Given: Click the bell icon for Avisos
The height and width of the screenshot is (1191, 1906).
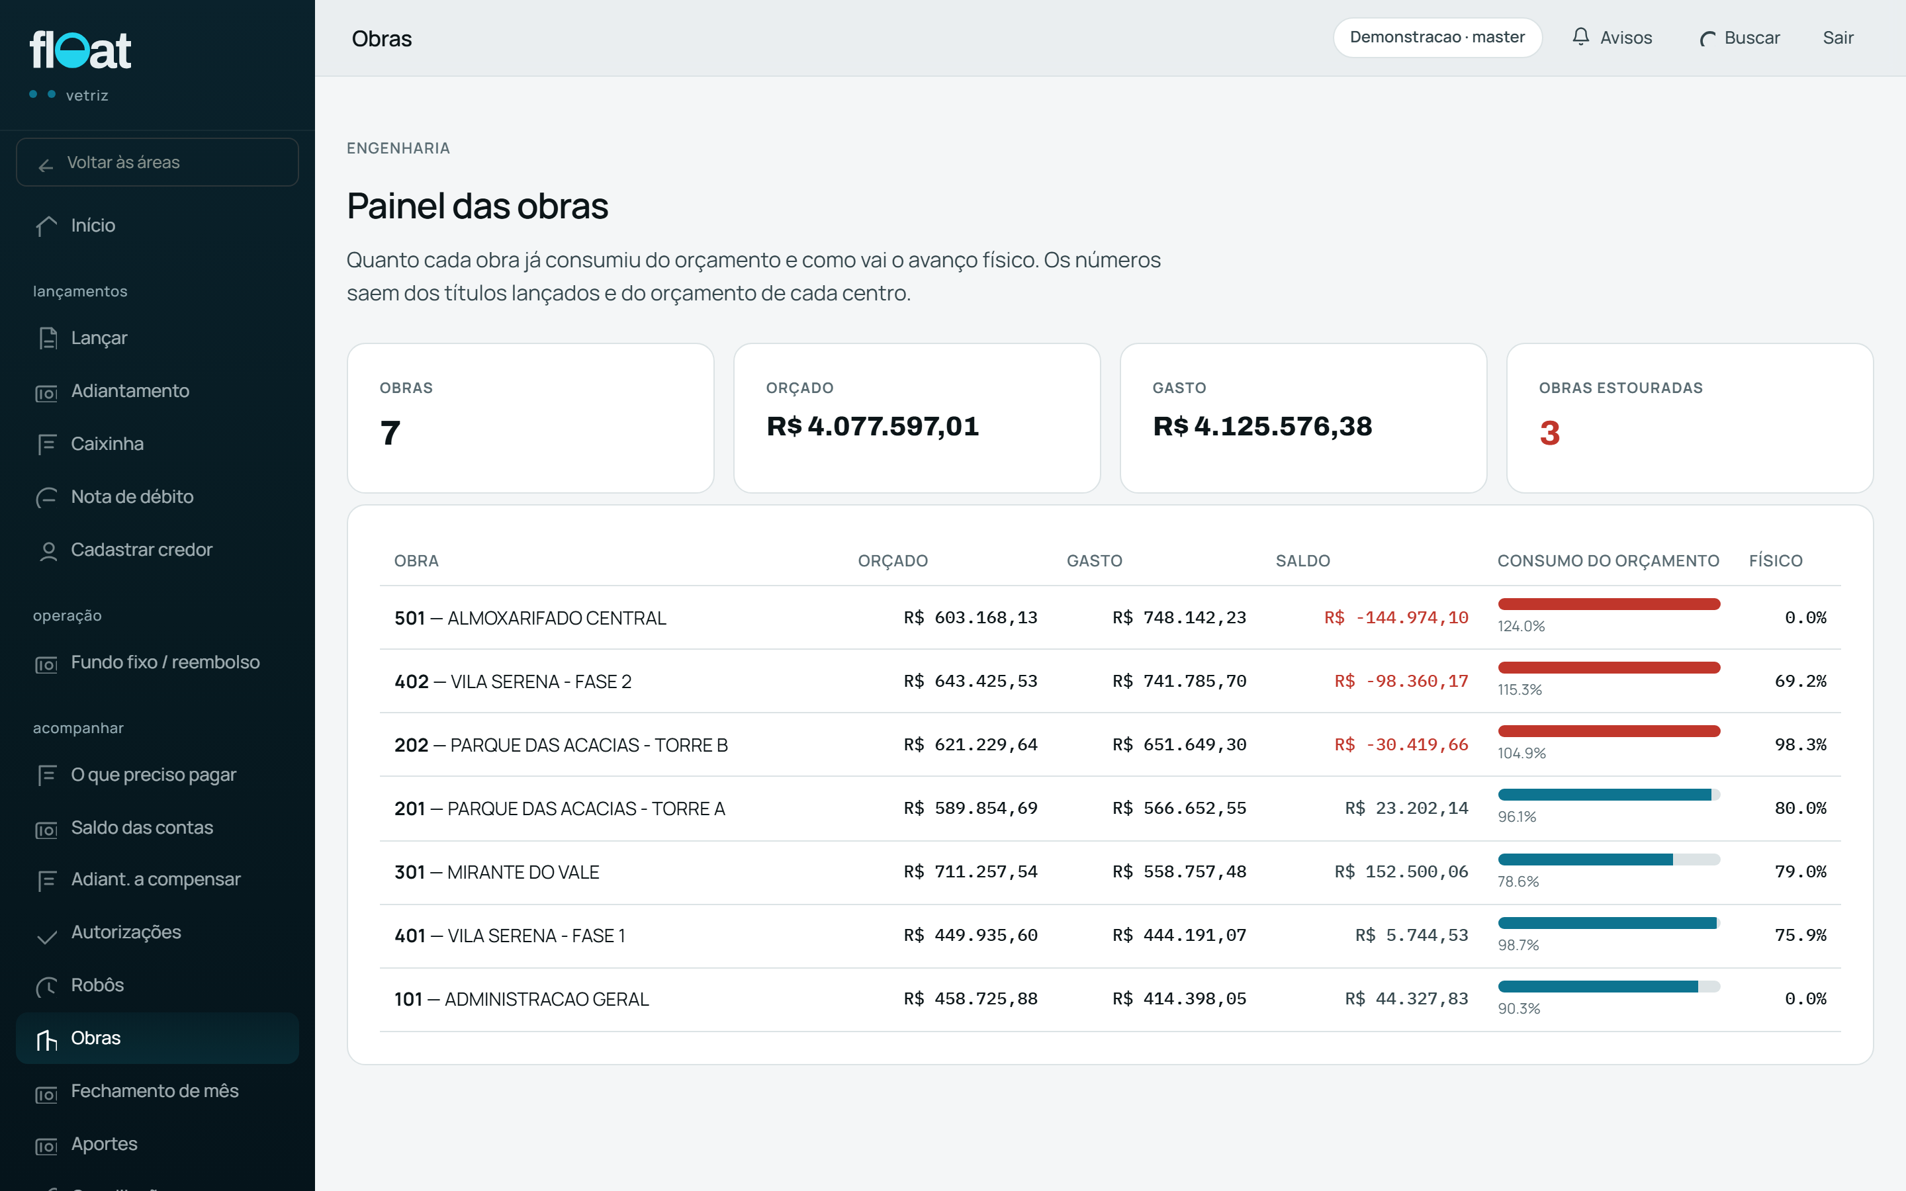Looking at the screenshot, I should coord(1580,37).
